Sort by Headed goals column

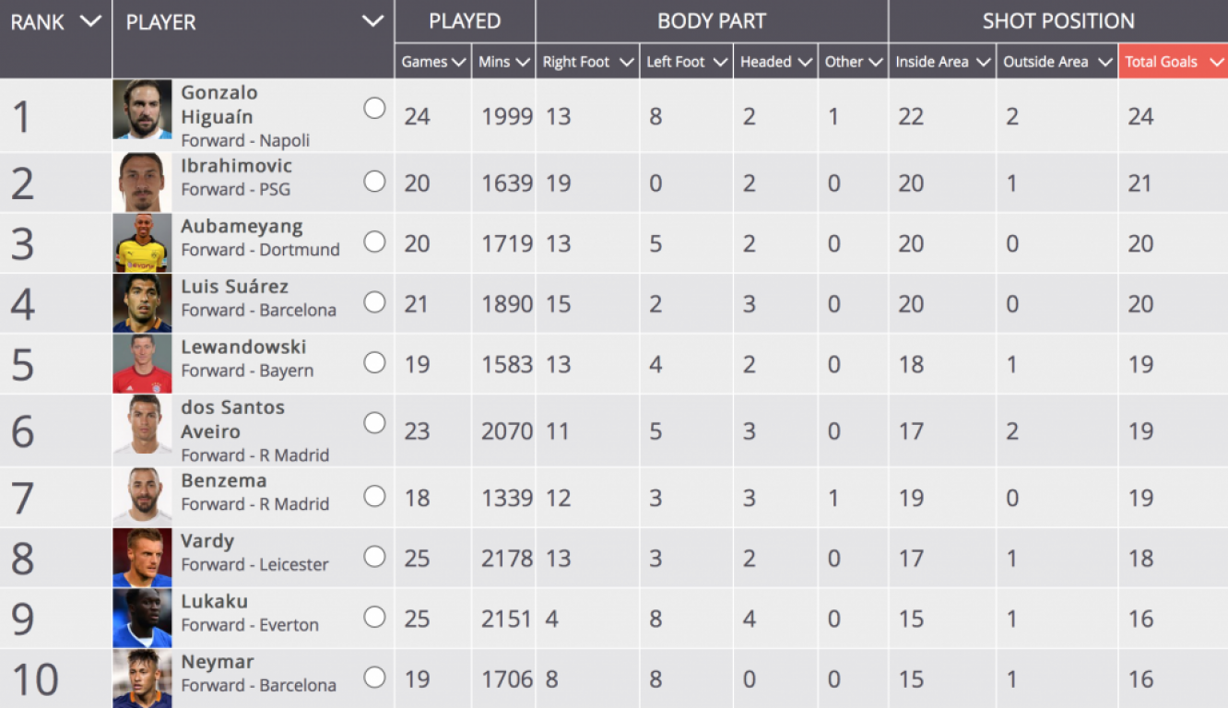(x=805, y=62)
